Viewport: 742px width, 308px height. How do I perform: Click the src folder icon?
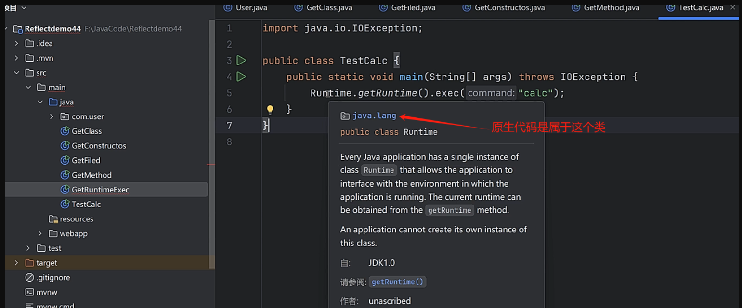pyautogui.click(x=29, y=73)
